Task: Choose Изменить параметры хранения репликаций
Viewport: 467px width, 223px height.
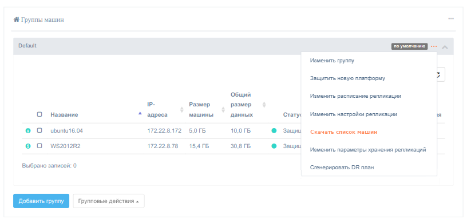Action: point(368,150)
